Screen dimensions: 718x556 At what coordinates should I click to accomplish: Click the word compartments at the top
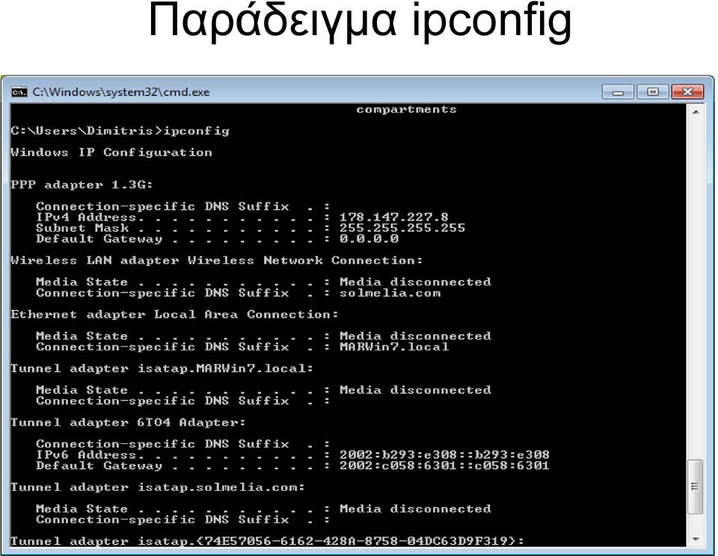point(406,109)
